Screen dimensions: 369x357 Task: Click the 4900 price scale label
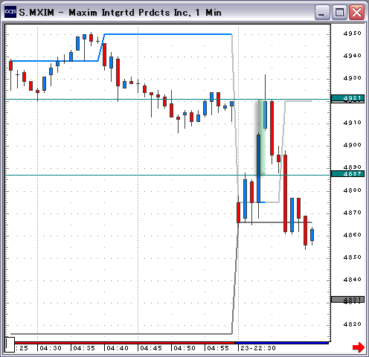[x=352, y=145]
